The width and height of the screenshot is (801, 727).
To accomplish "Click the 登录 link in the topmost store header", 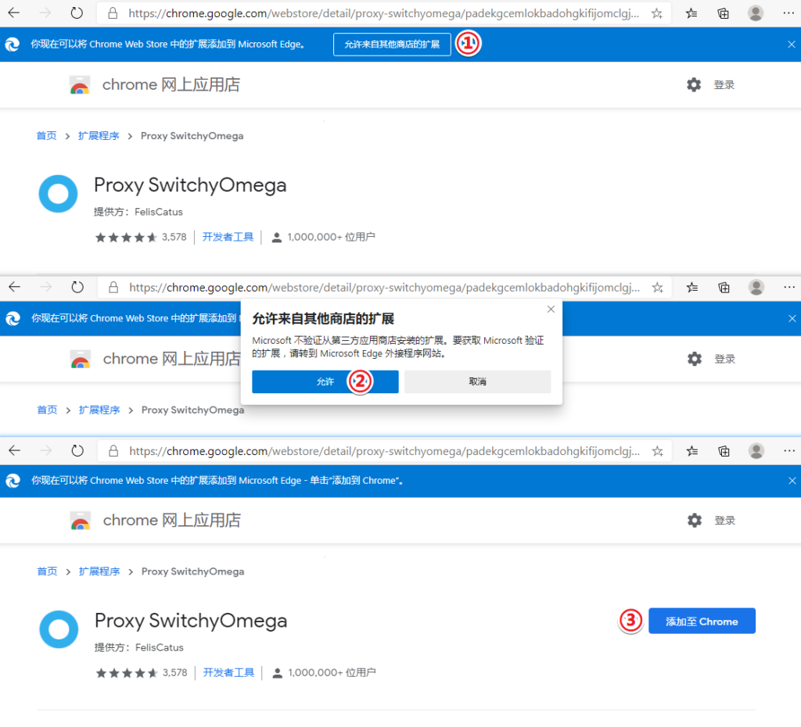I will [x=724, y=85].
